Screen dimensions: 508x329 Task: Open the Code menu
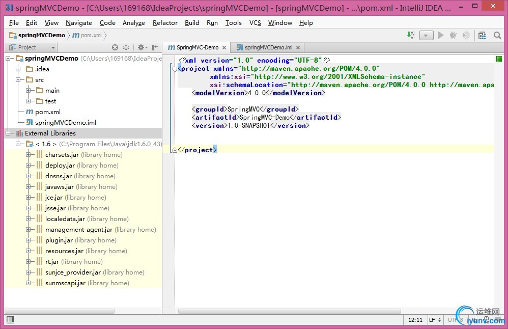[107, 23]
